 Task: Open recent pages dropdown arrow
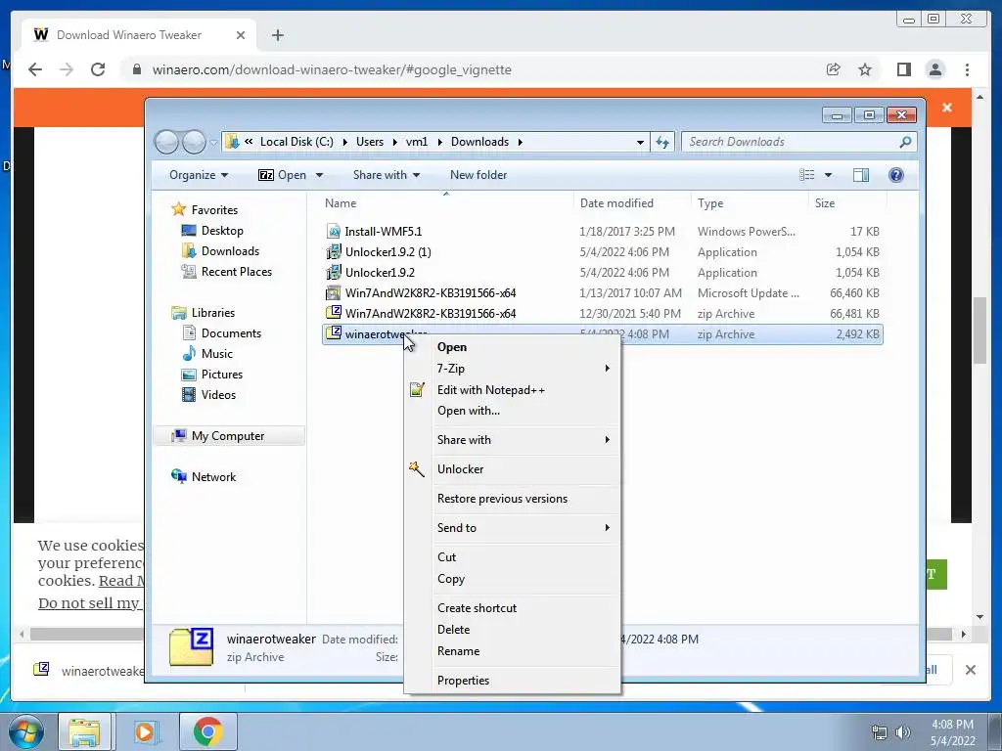click(x=213, y=143)
